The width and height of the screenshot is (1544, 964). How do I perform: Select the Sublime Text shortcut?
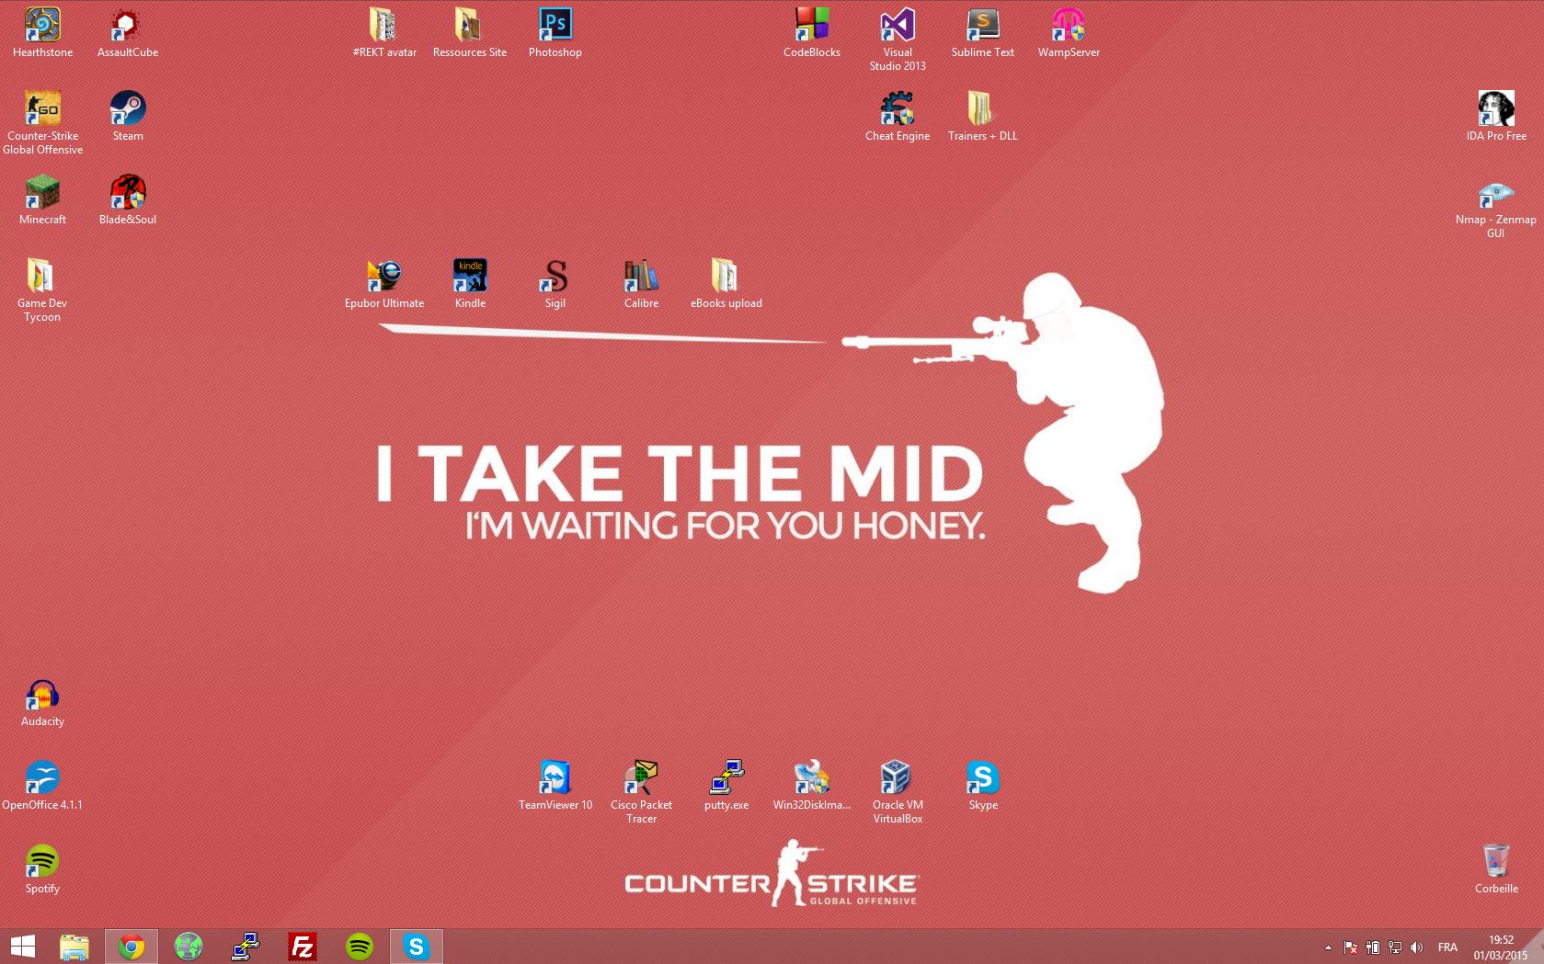(983, 33)
